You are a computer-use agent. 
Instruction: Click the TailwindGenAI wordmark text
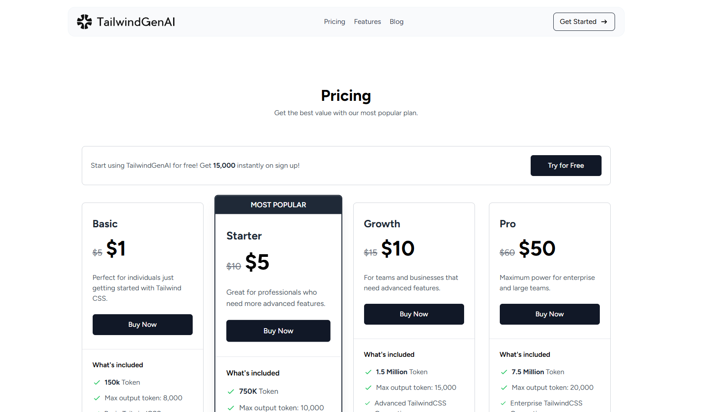click(137, 21)
